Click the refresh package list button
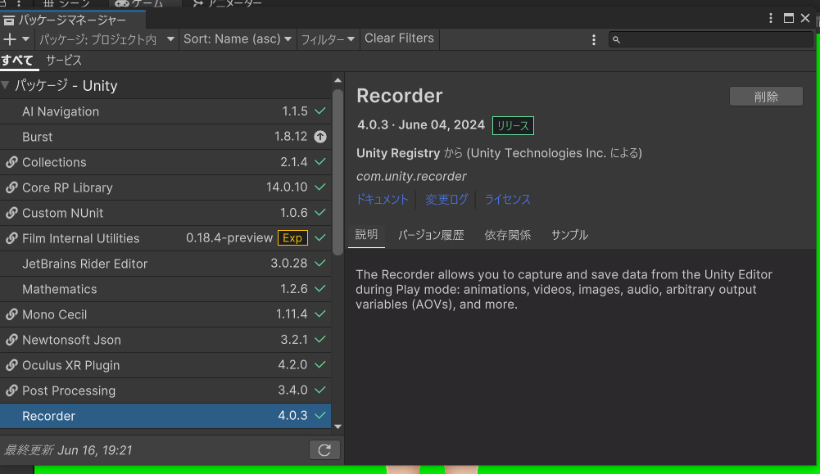This screenshot has height=474, width=820. [324, 450]
